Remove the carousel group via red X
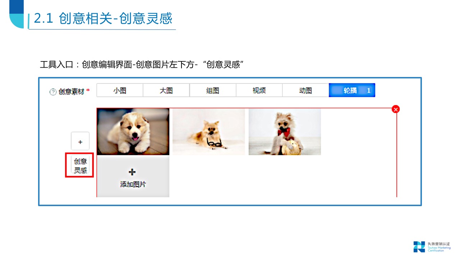460x259 pixels. (396, 109)
